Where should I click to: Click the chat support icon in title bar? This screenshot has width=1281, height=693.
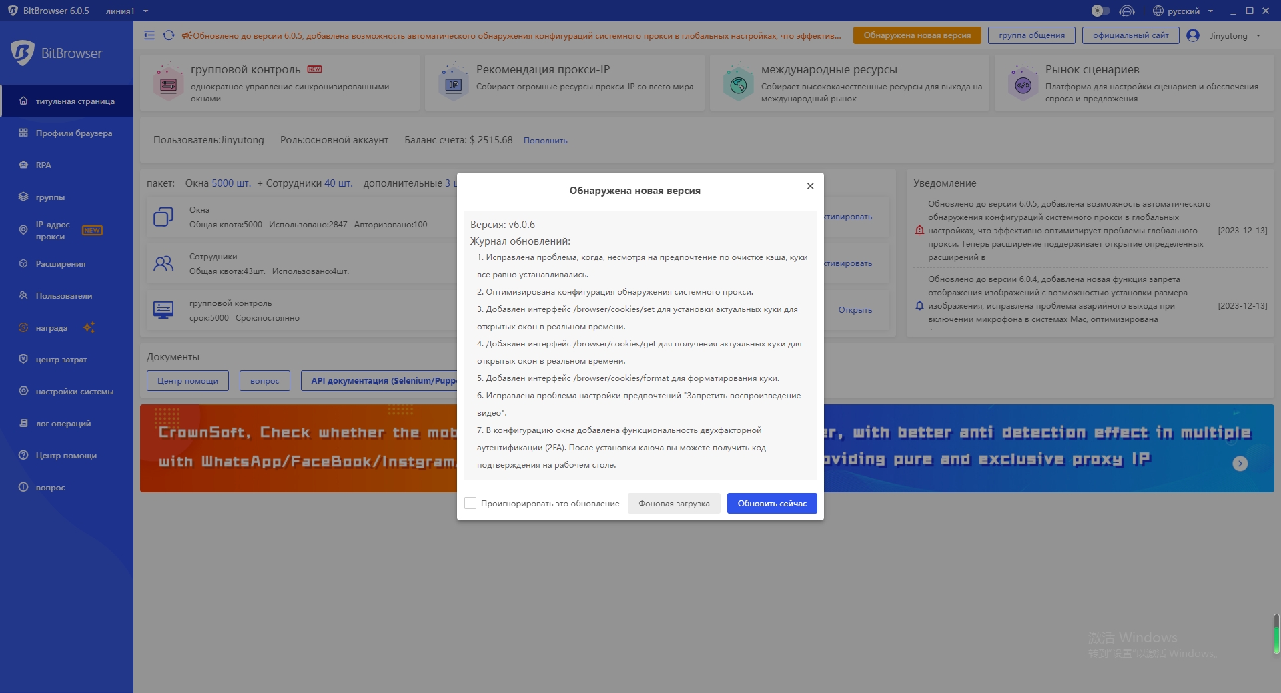[1127, 11]
